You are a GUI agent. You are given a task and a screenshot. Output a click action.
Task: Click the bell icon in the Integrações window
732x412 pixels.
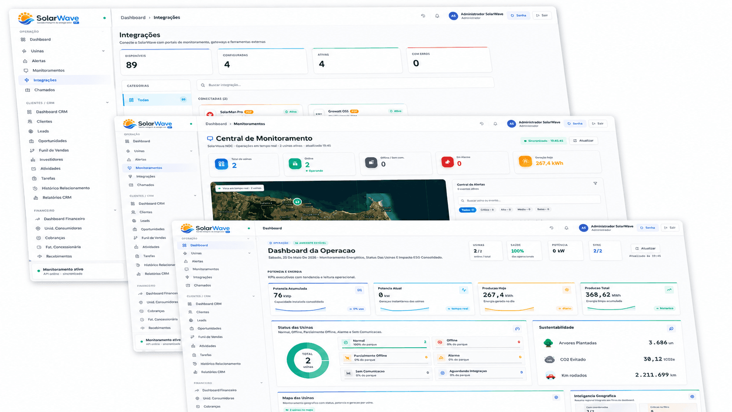pos(437,16)
